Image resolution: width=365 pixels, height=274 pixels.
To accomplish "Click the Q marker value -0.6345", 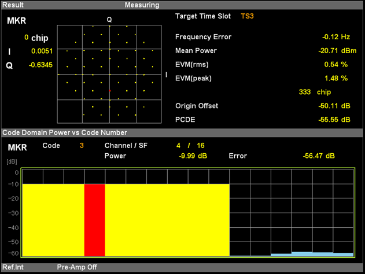I will pyautogui.click(x=40, y=65).
